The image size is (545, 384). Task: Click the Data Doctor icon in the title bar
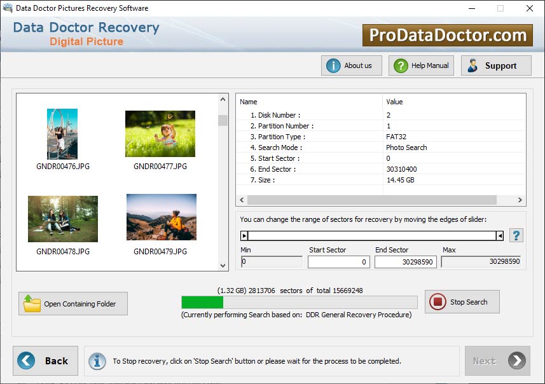pyautogui.click(x=6, y=8)
